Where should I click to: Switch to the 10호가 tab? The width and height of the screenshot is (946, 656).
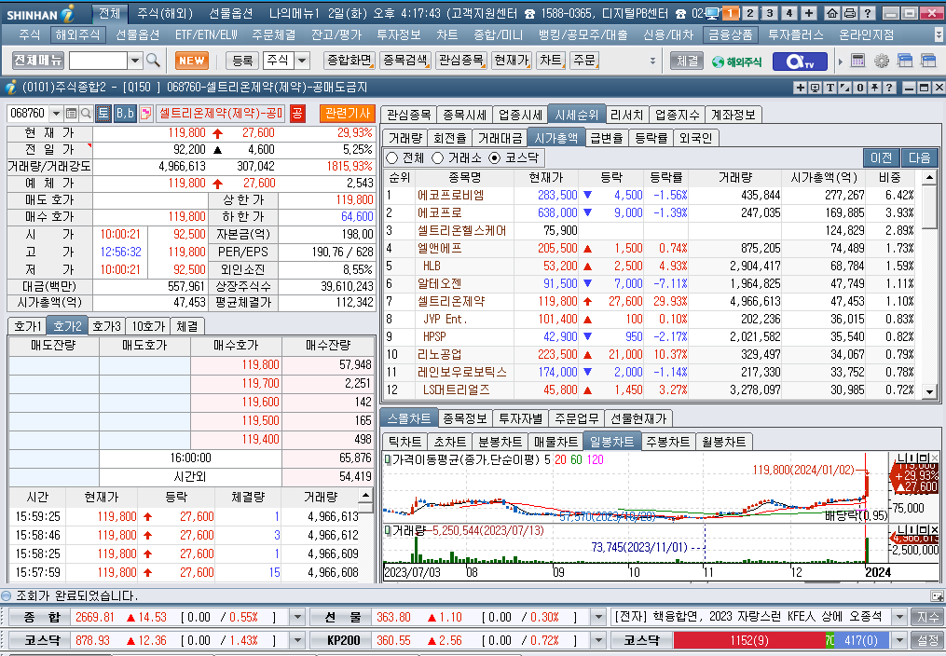148,326
